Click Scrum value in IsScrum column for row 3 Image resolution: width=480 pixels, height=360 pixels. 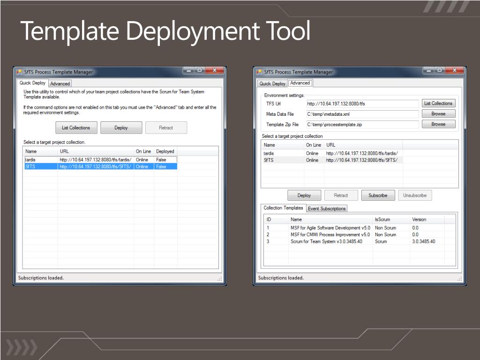point(381,241)
